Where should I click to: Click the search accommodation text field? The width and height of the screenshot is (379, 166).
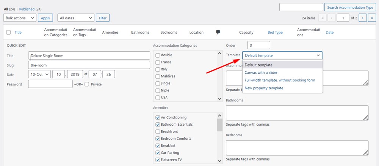301,7
